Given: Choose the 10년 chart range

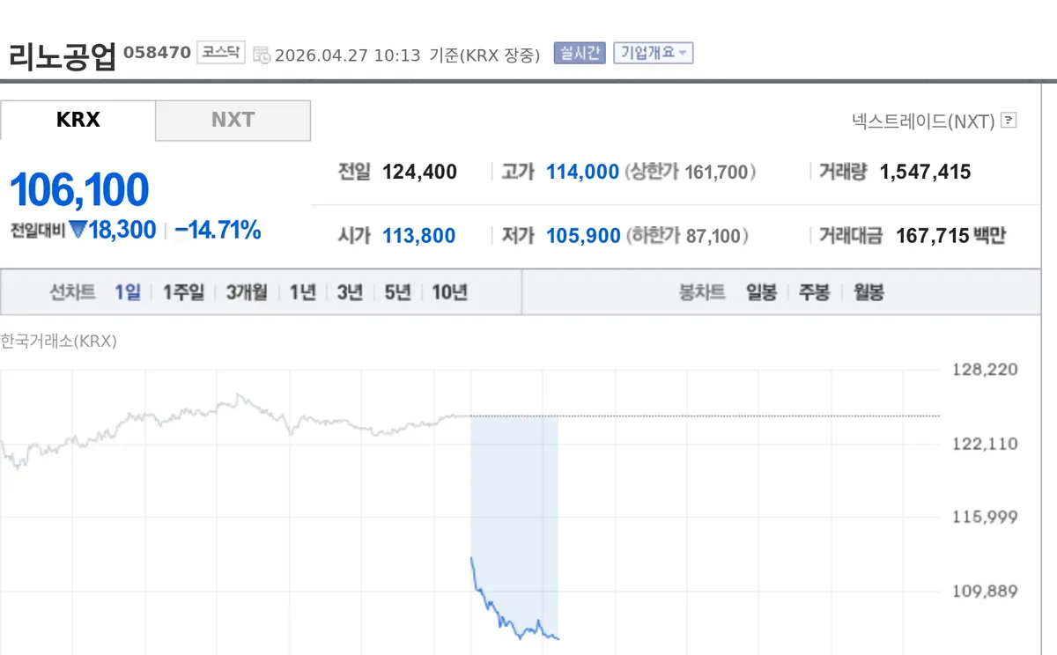Looking at the screenshot, I should coord(450,292).
